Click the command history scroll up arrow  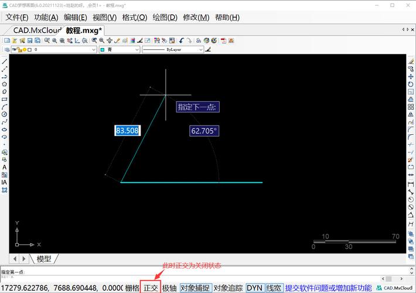[411, 268]
